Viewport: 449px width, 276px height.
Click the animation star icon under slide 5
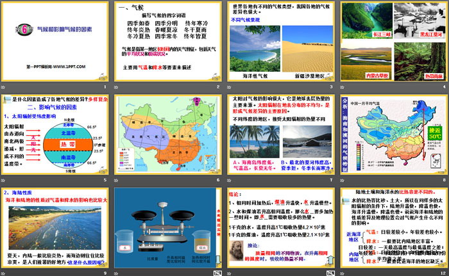click(3, 180)
